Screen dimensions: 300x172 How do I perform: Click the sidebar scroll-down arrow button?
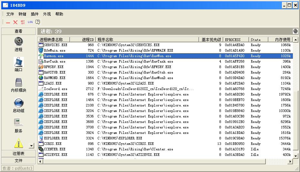(x=31, y=146)
